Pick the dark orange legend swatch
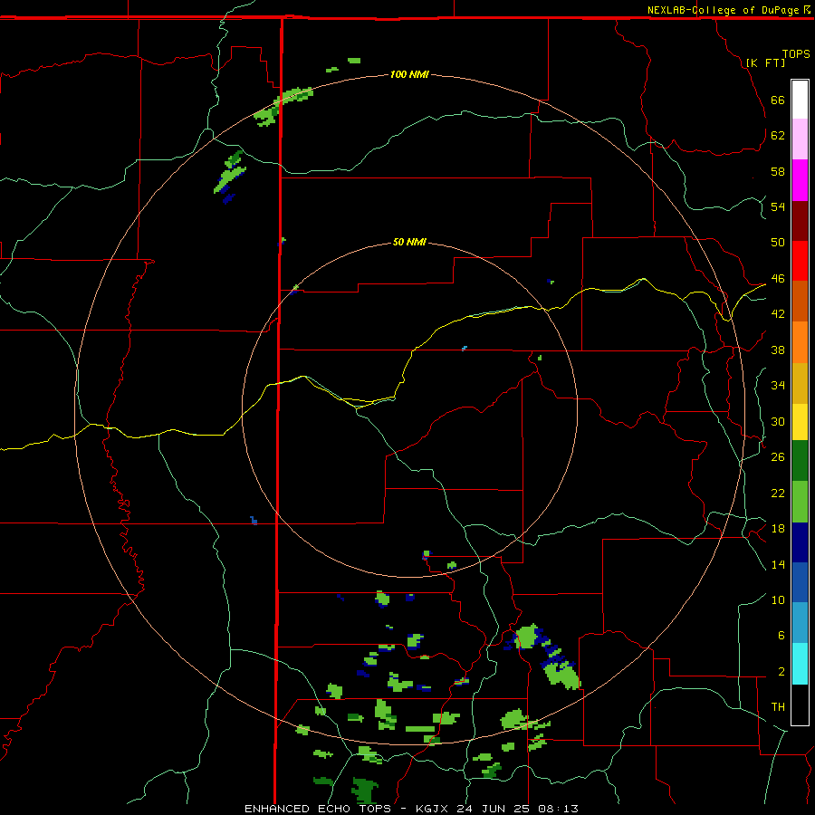The height and width of the screenshot is (815, 815). (800, 302)
